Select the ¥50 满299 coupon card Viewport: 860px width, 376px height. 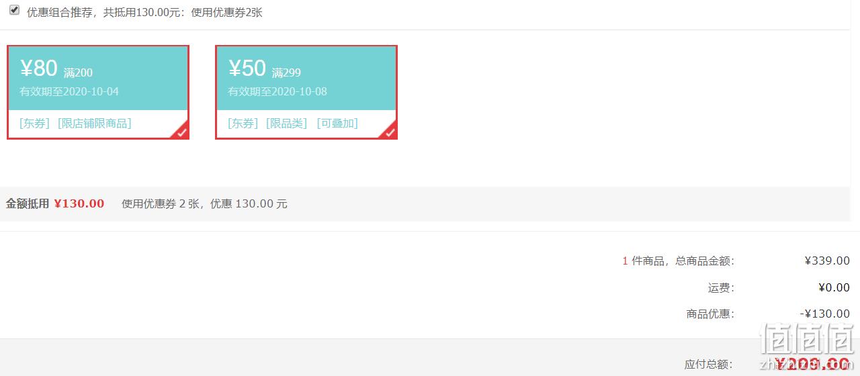306,93
